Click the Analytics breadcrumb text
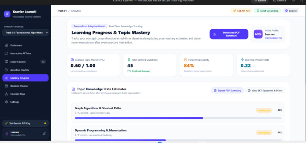This screenshot has height=143, width=306. coord(76,11)
